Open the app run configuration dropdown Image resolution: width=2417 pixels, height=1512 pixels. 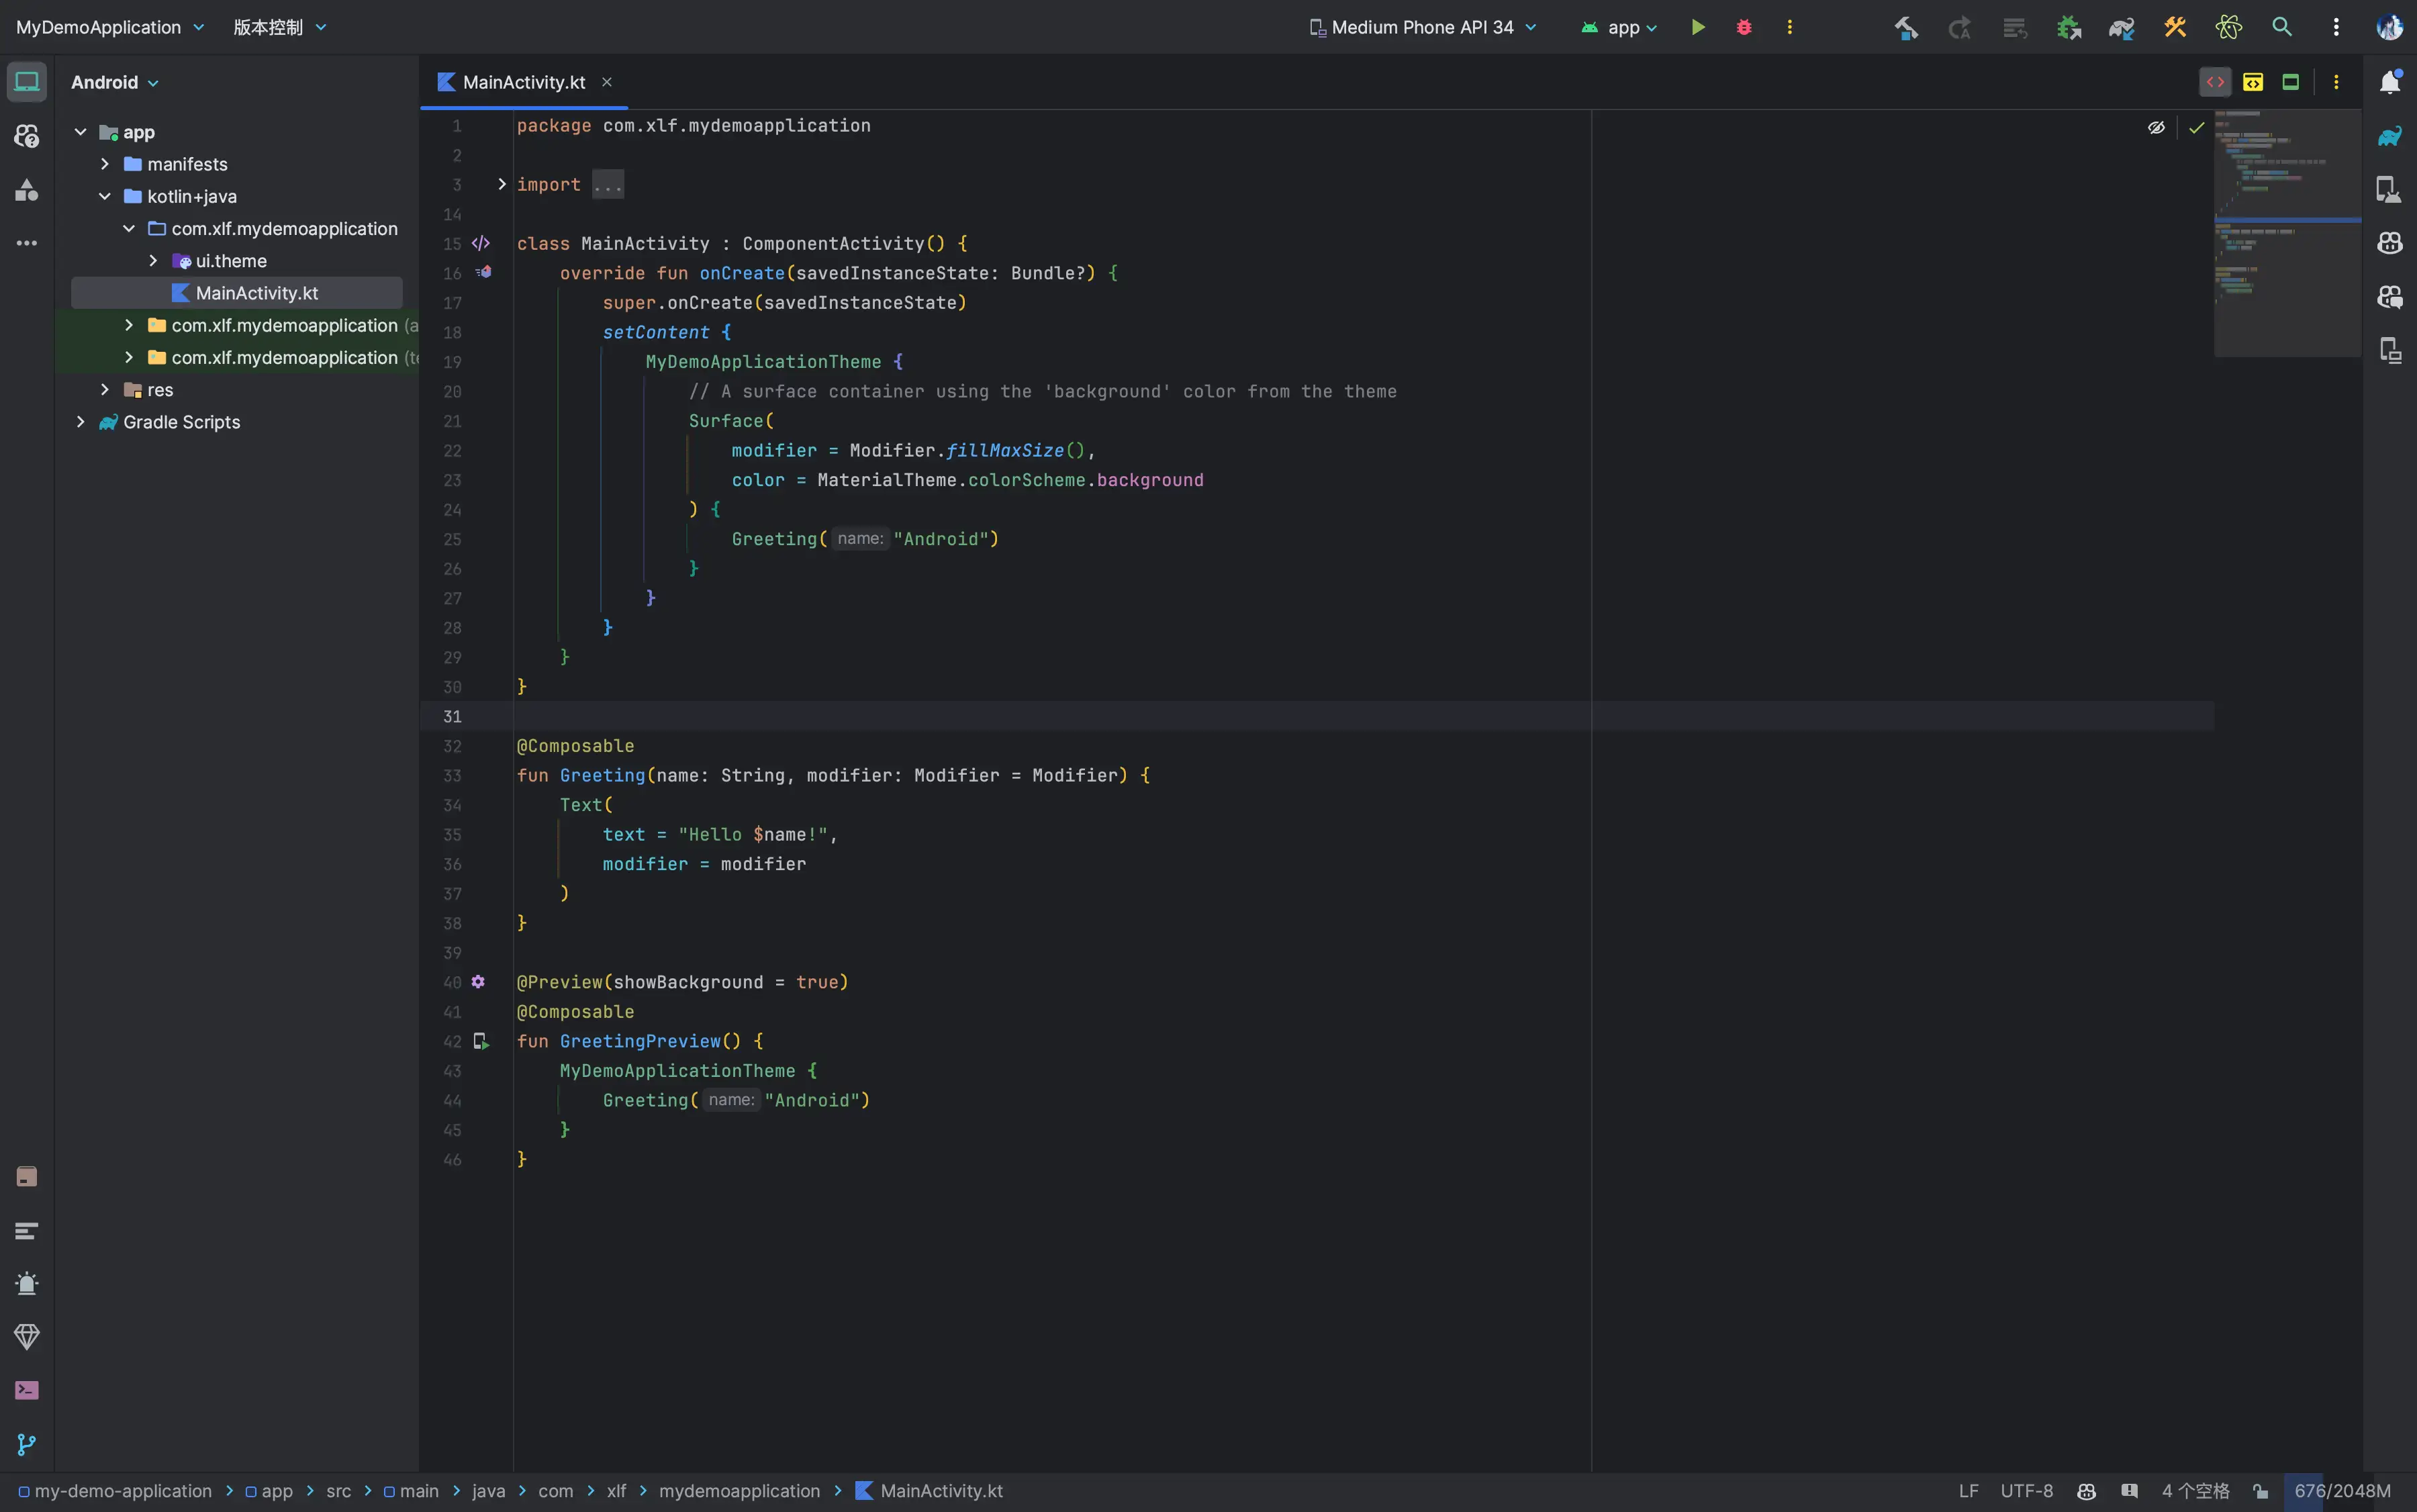point(1619,27)
